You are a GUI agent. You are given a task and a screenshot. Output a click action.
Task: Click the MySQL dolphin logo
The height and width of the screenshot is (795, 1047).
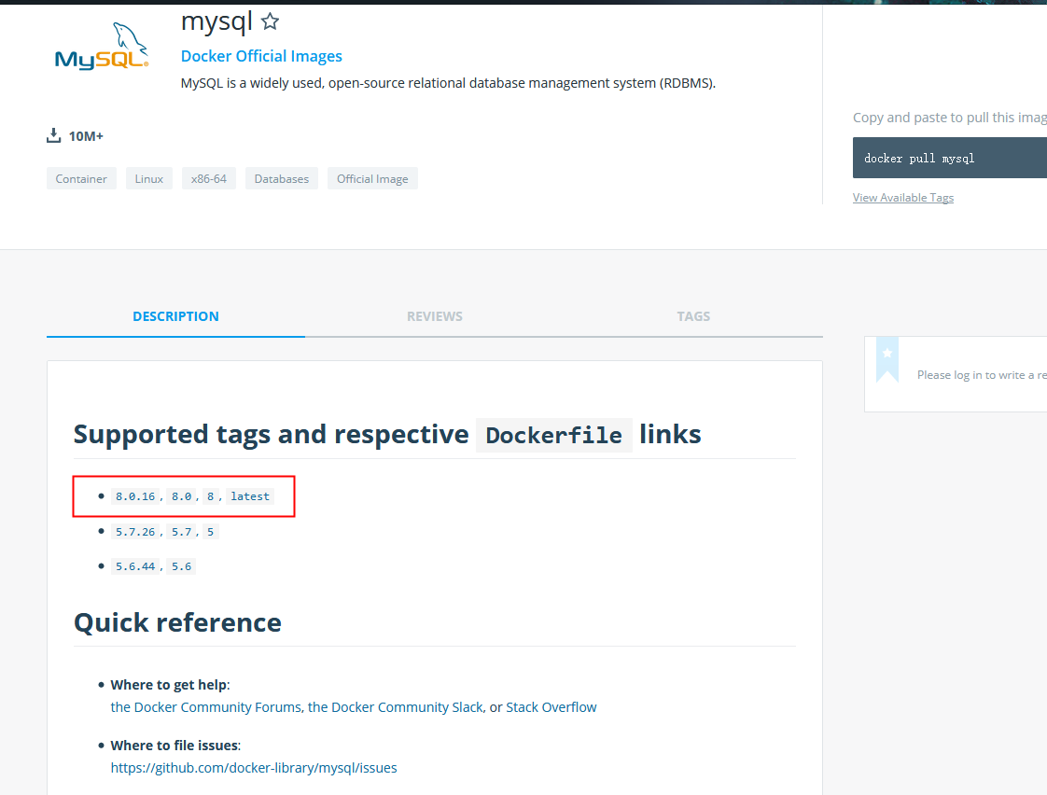point(102,48)
